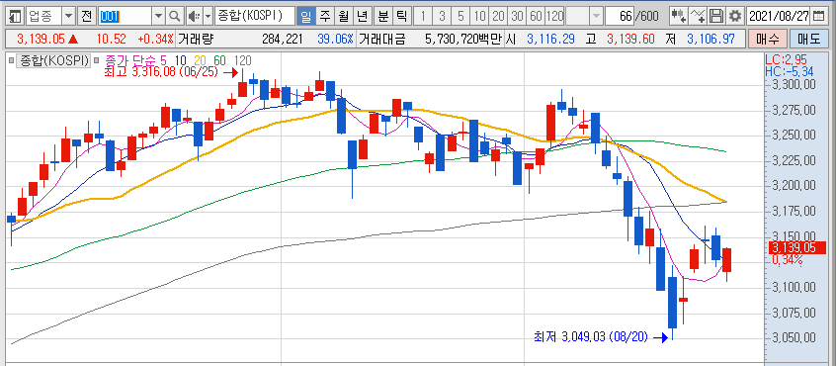Click the volume value 284,221
This screenshot has width=836, height=366.
(283, 39)
